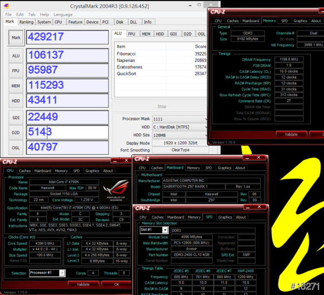Viewport: 324px width, 295px height.
Task: Run the full Mark benchmark button
Action: point(16,38)
